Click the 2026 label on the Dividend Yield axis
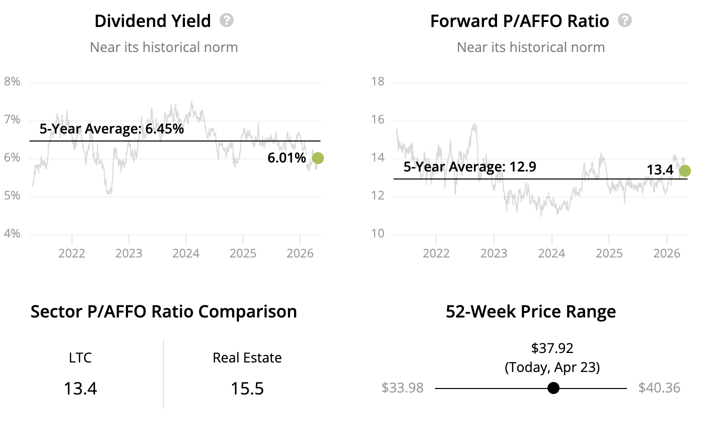 click(x=300, y=253)
